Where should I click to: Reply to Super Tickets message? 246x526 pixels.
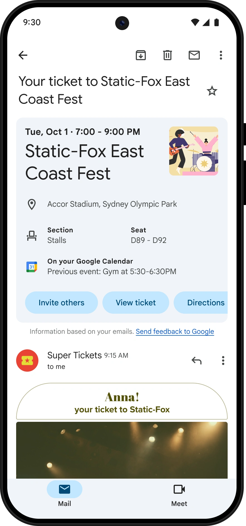pos(196,361)
